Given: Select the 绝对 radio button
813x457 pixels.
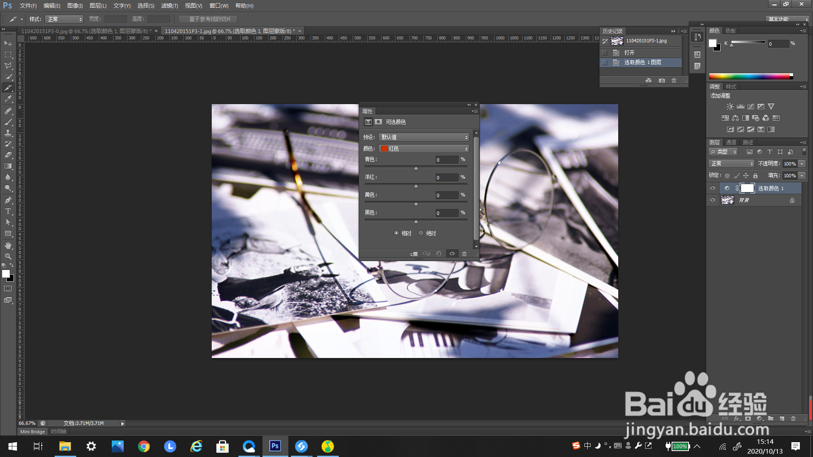Looking at the screenshot, I should (x=421, y=233).
